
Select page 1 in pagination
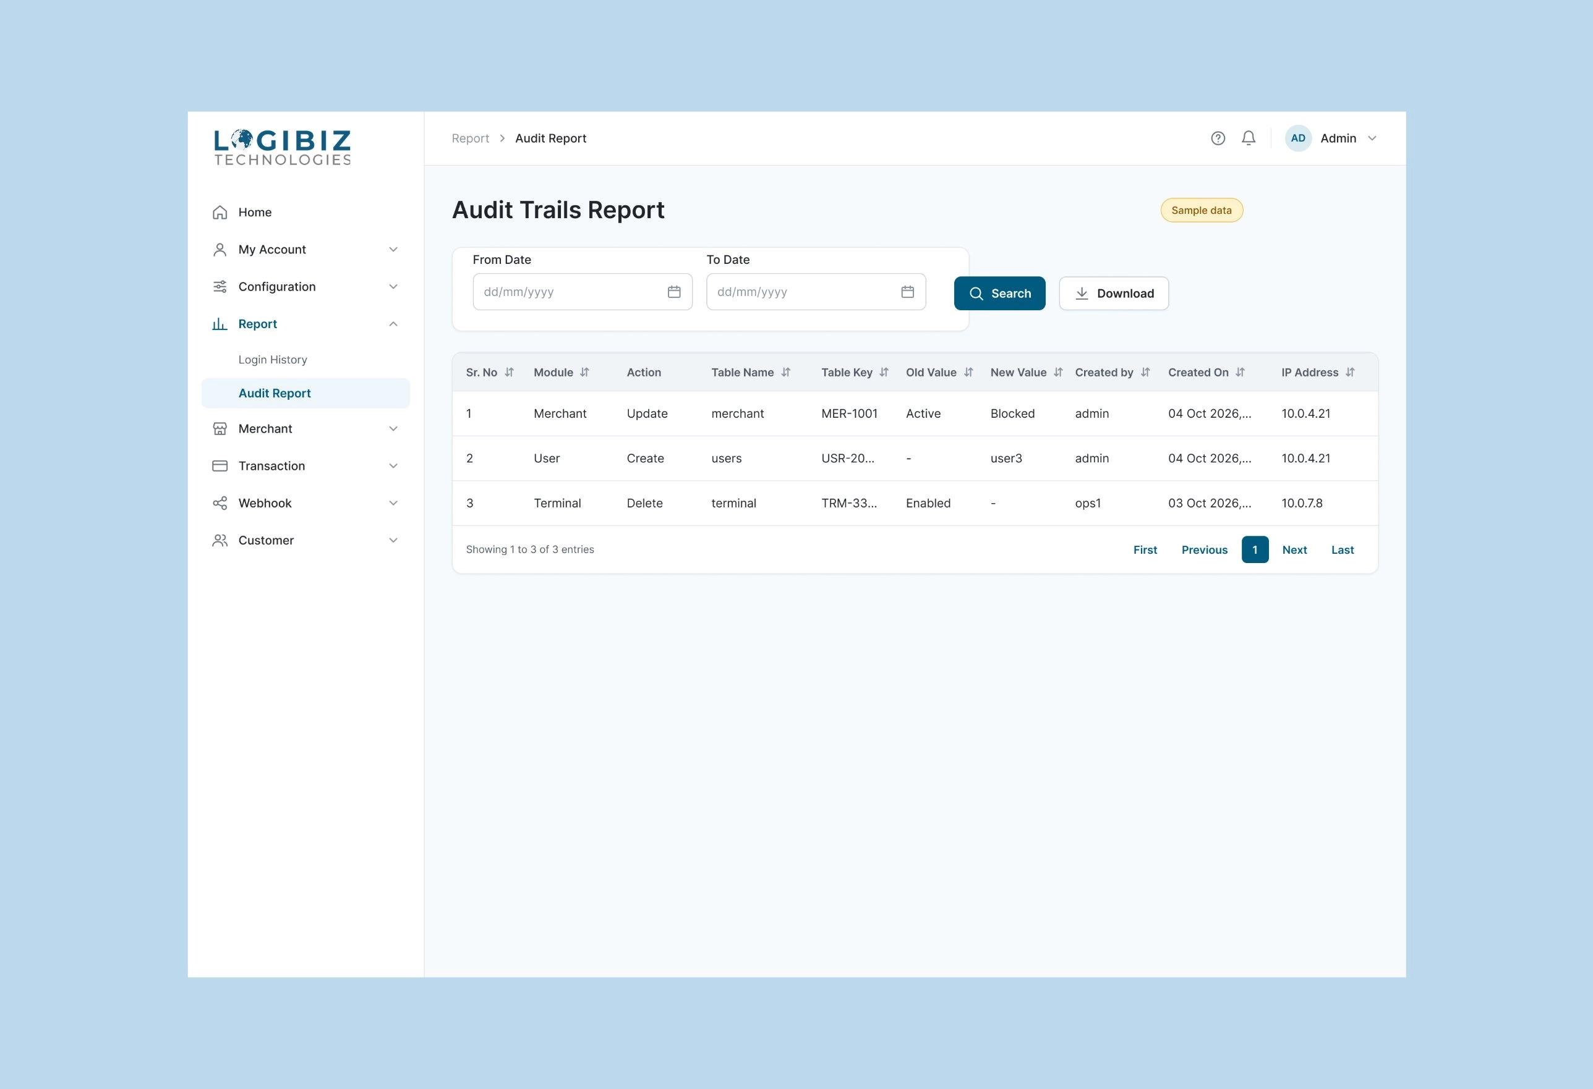1254,550
